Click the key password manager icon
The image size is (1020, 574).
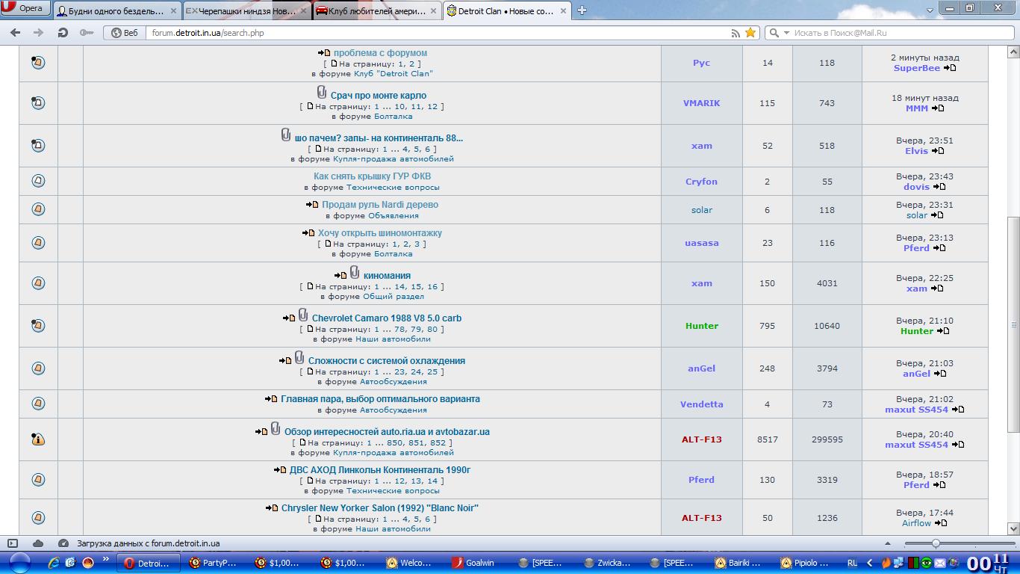[87, 33]
